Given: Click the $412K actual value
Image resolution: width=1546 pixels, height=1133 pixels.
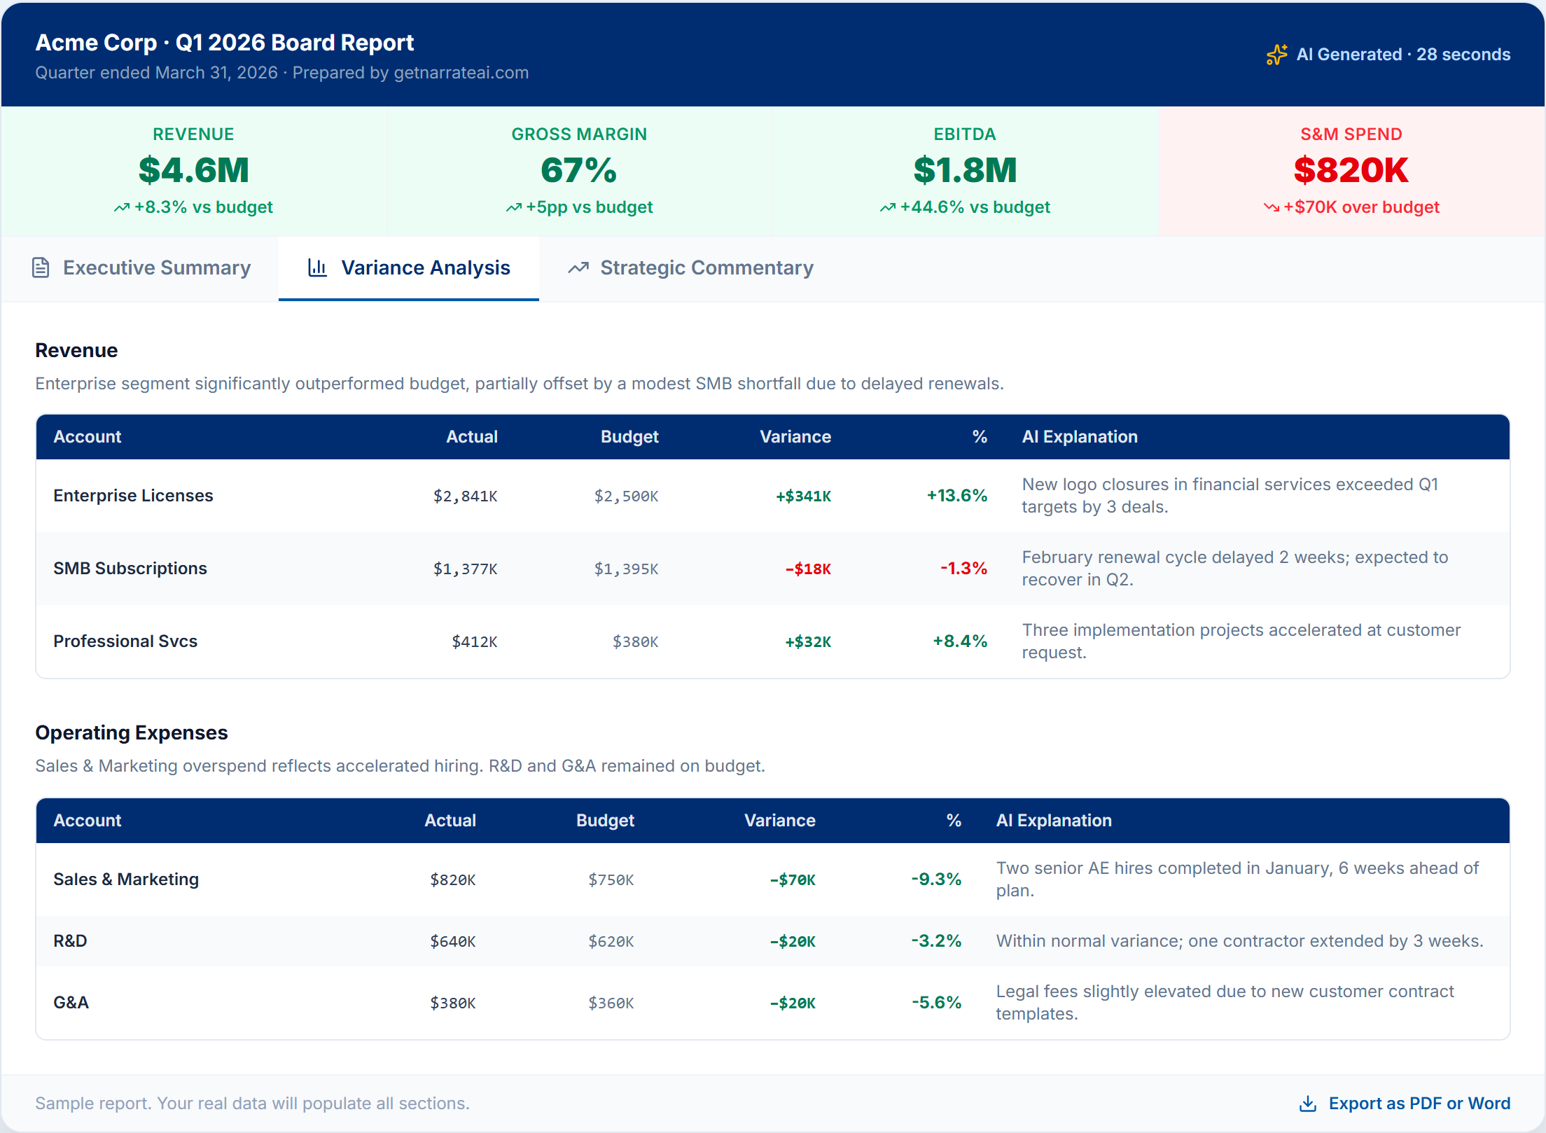Looking at the screenshot, I should point(475,642).
